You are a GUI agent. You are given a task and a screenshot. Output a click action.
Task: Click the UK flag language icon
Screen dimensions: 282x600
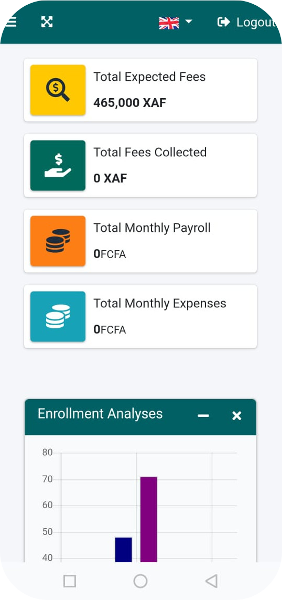tap(169, 23)
